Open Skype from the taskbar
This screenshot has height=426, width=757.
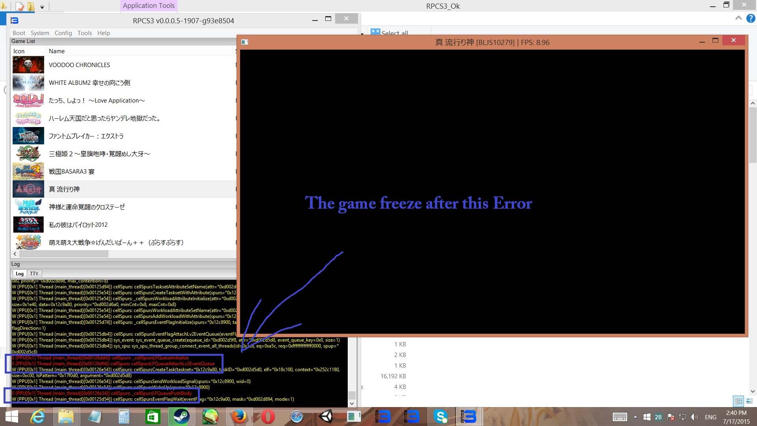(440, 417)
